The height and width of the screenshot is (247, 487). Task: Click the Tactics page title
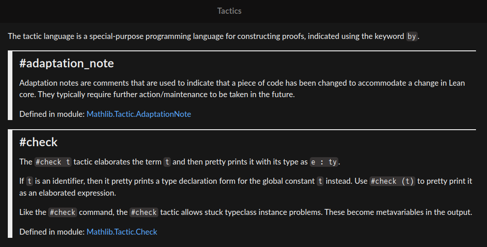230,11
